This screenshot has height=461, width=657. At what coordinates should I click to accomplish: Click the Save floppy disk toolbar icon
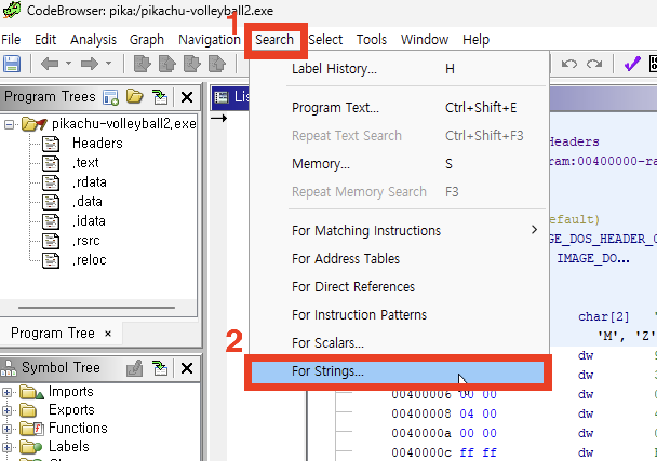11,64
